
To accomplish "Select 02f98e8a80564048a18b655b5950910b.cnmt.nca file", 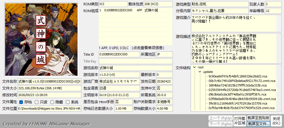I will (x=242, y=99).
